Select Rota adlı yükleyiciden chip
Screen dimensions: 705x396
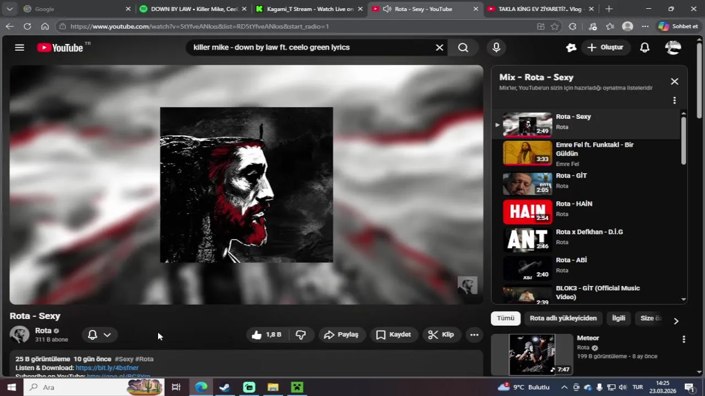[x=563, y=318]
